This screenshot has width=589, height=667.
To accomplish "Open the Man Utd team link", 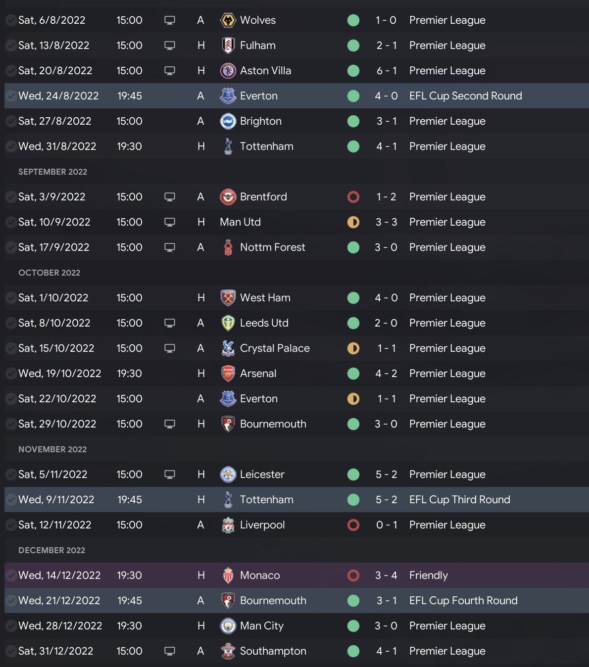I will [240, 222].
